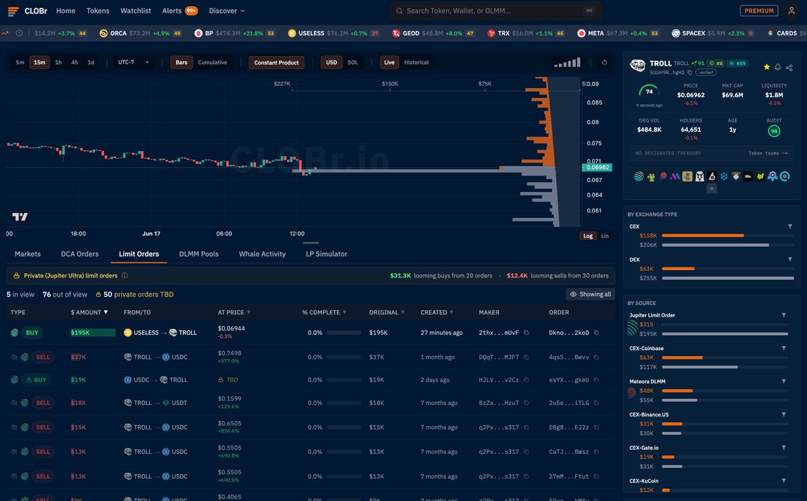Open the user account profile icon
Screen dimensions: 807x501
(791, 11)
